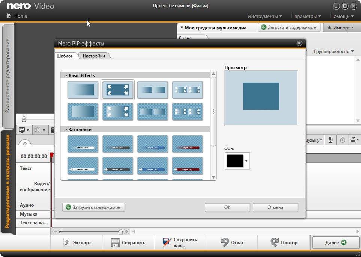This screenshot has height=257, width=361.
Task: Open the Группировать по dropdown
Action: pos(334,51)
